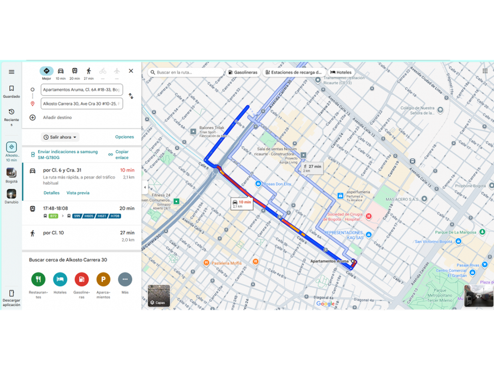Select the transit route 17:48-18:08
Viewport: 494px width, 370px height.
coord(82,213)
